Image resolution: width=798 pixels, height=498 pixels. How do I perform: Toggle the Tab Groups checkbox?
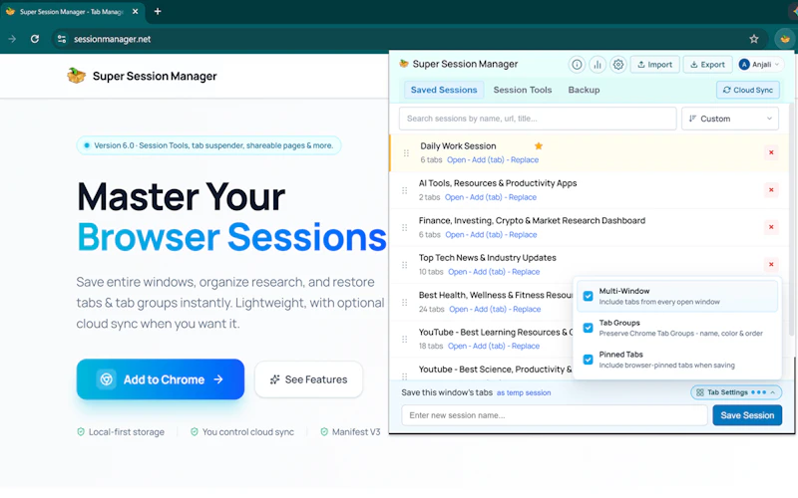coord(588,328)
